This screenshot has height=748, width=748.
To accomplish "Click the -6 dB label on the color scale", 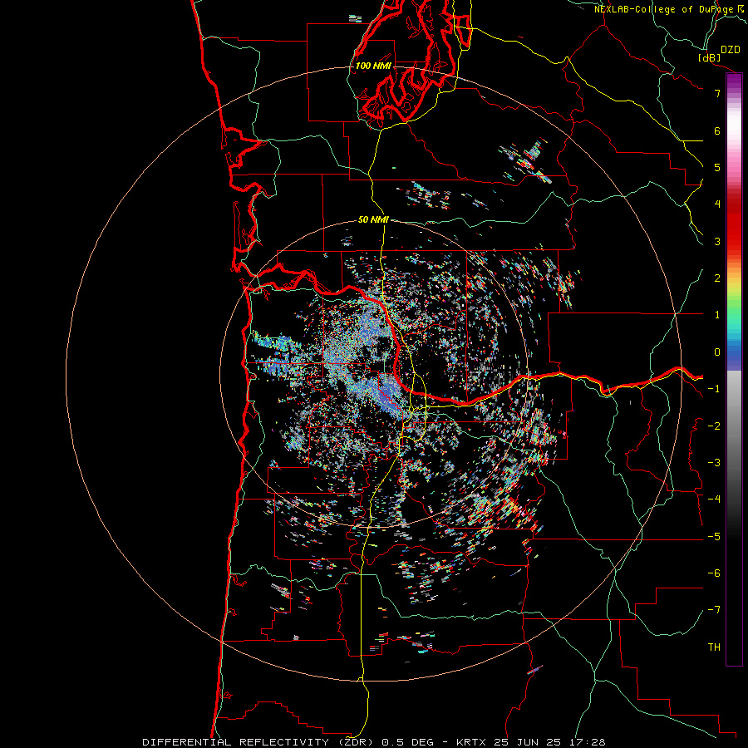I will pos(714,573).
